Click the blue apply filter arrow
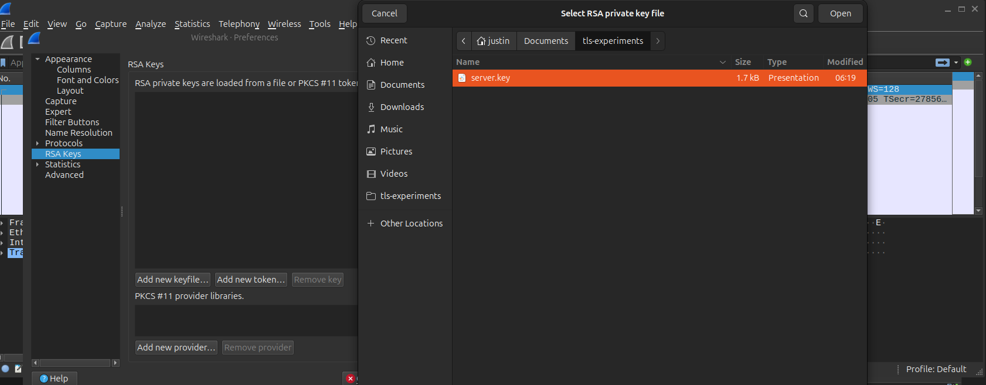 [x=942, y=63]
